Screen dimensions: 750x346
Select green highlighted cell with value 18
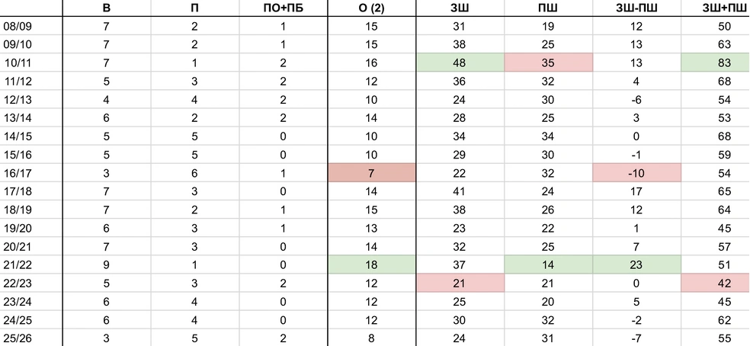click(371, 264)
